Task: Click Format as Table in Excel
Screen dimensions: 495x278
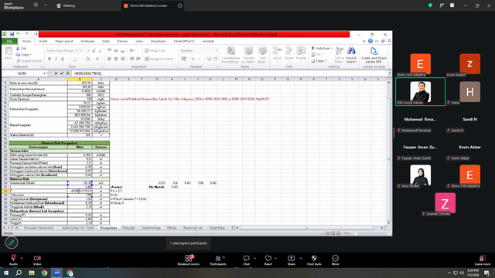Action: [248, 55]
